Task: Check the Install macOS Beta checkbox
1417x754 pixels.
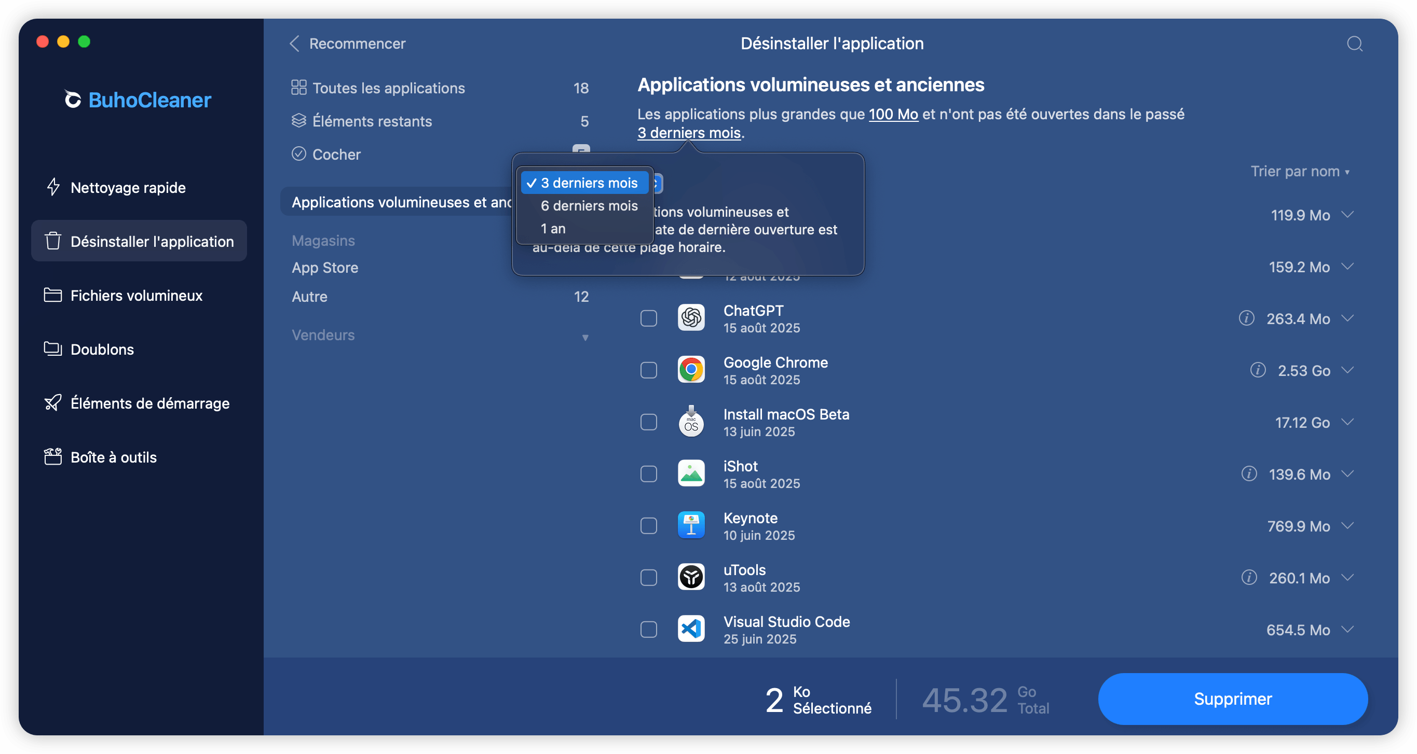Action: (x=648, y=422)
